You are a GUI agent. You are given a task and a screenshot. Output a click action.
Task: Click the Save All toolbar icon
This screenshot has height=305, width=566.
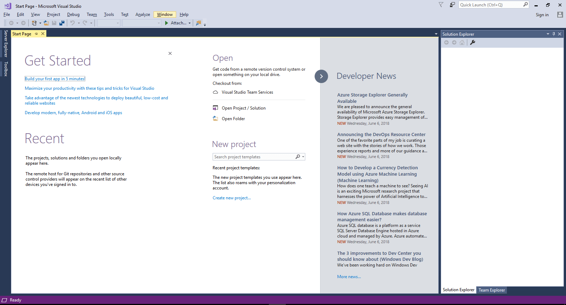tap(62, 23)
